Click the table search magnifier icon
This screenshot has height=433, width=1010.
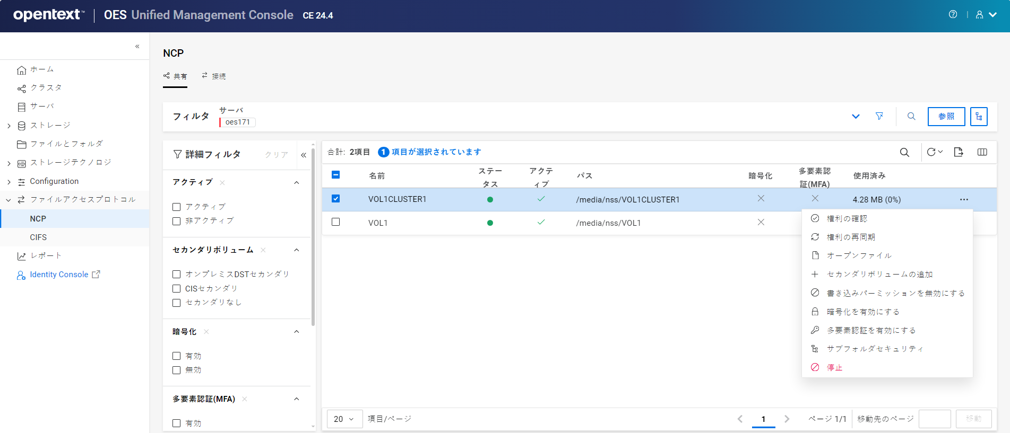(904, 153)
